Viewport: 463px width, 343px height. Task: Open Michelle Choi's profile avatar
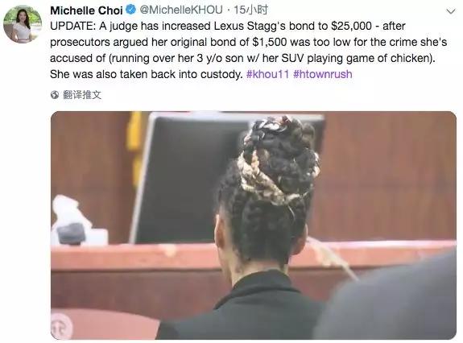pos(23,24)
